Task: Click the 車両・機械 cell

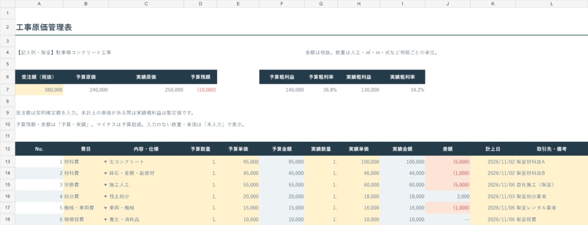Action: [146, 208]
